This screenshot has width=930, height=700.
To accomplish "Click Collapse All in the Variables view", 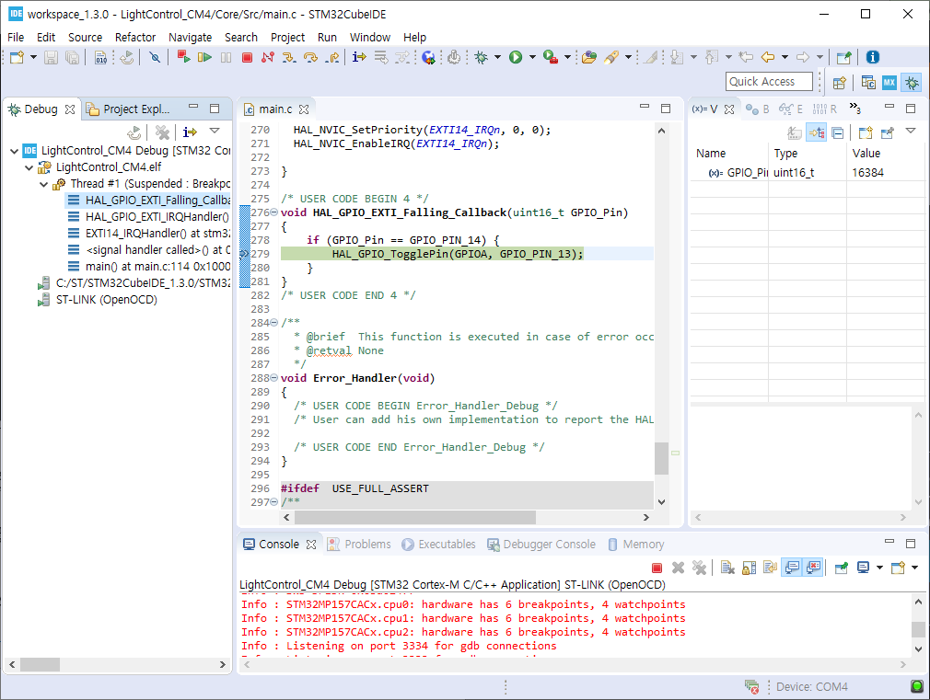I will point(838,132).
